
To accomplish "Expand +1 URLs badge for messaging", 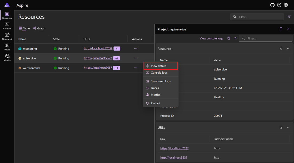I will (x=117, y=49).
